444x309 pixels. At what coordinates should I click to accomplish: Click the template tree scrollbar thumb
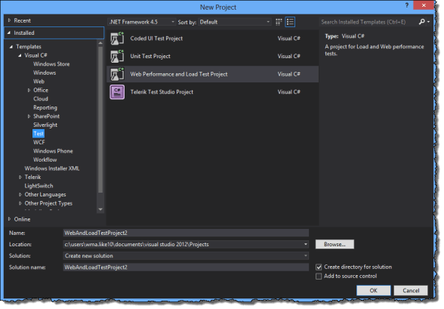100,119
